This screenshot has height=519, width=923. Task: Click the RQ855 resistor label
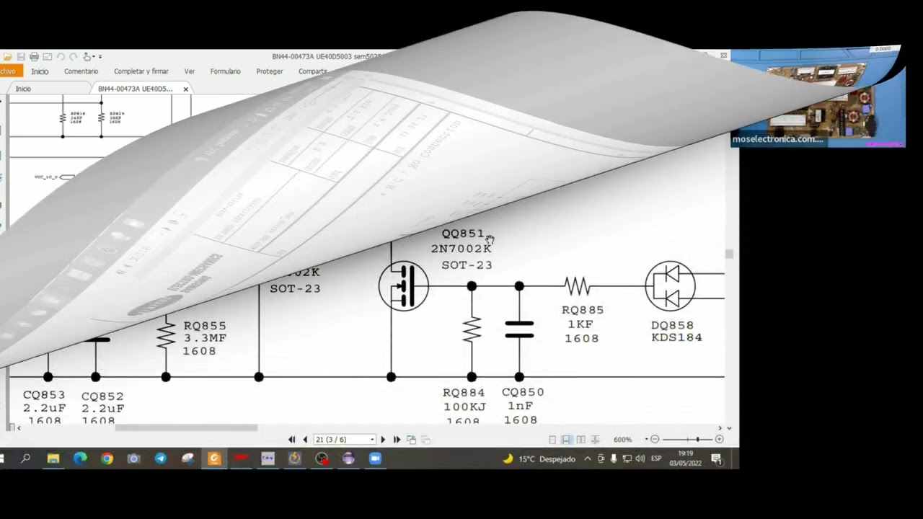click(205, 326)
